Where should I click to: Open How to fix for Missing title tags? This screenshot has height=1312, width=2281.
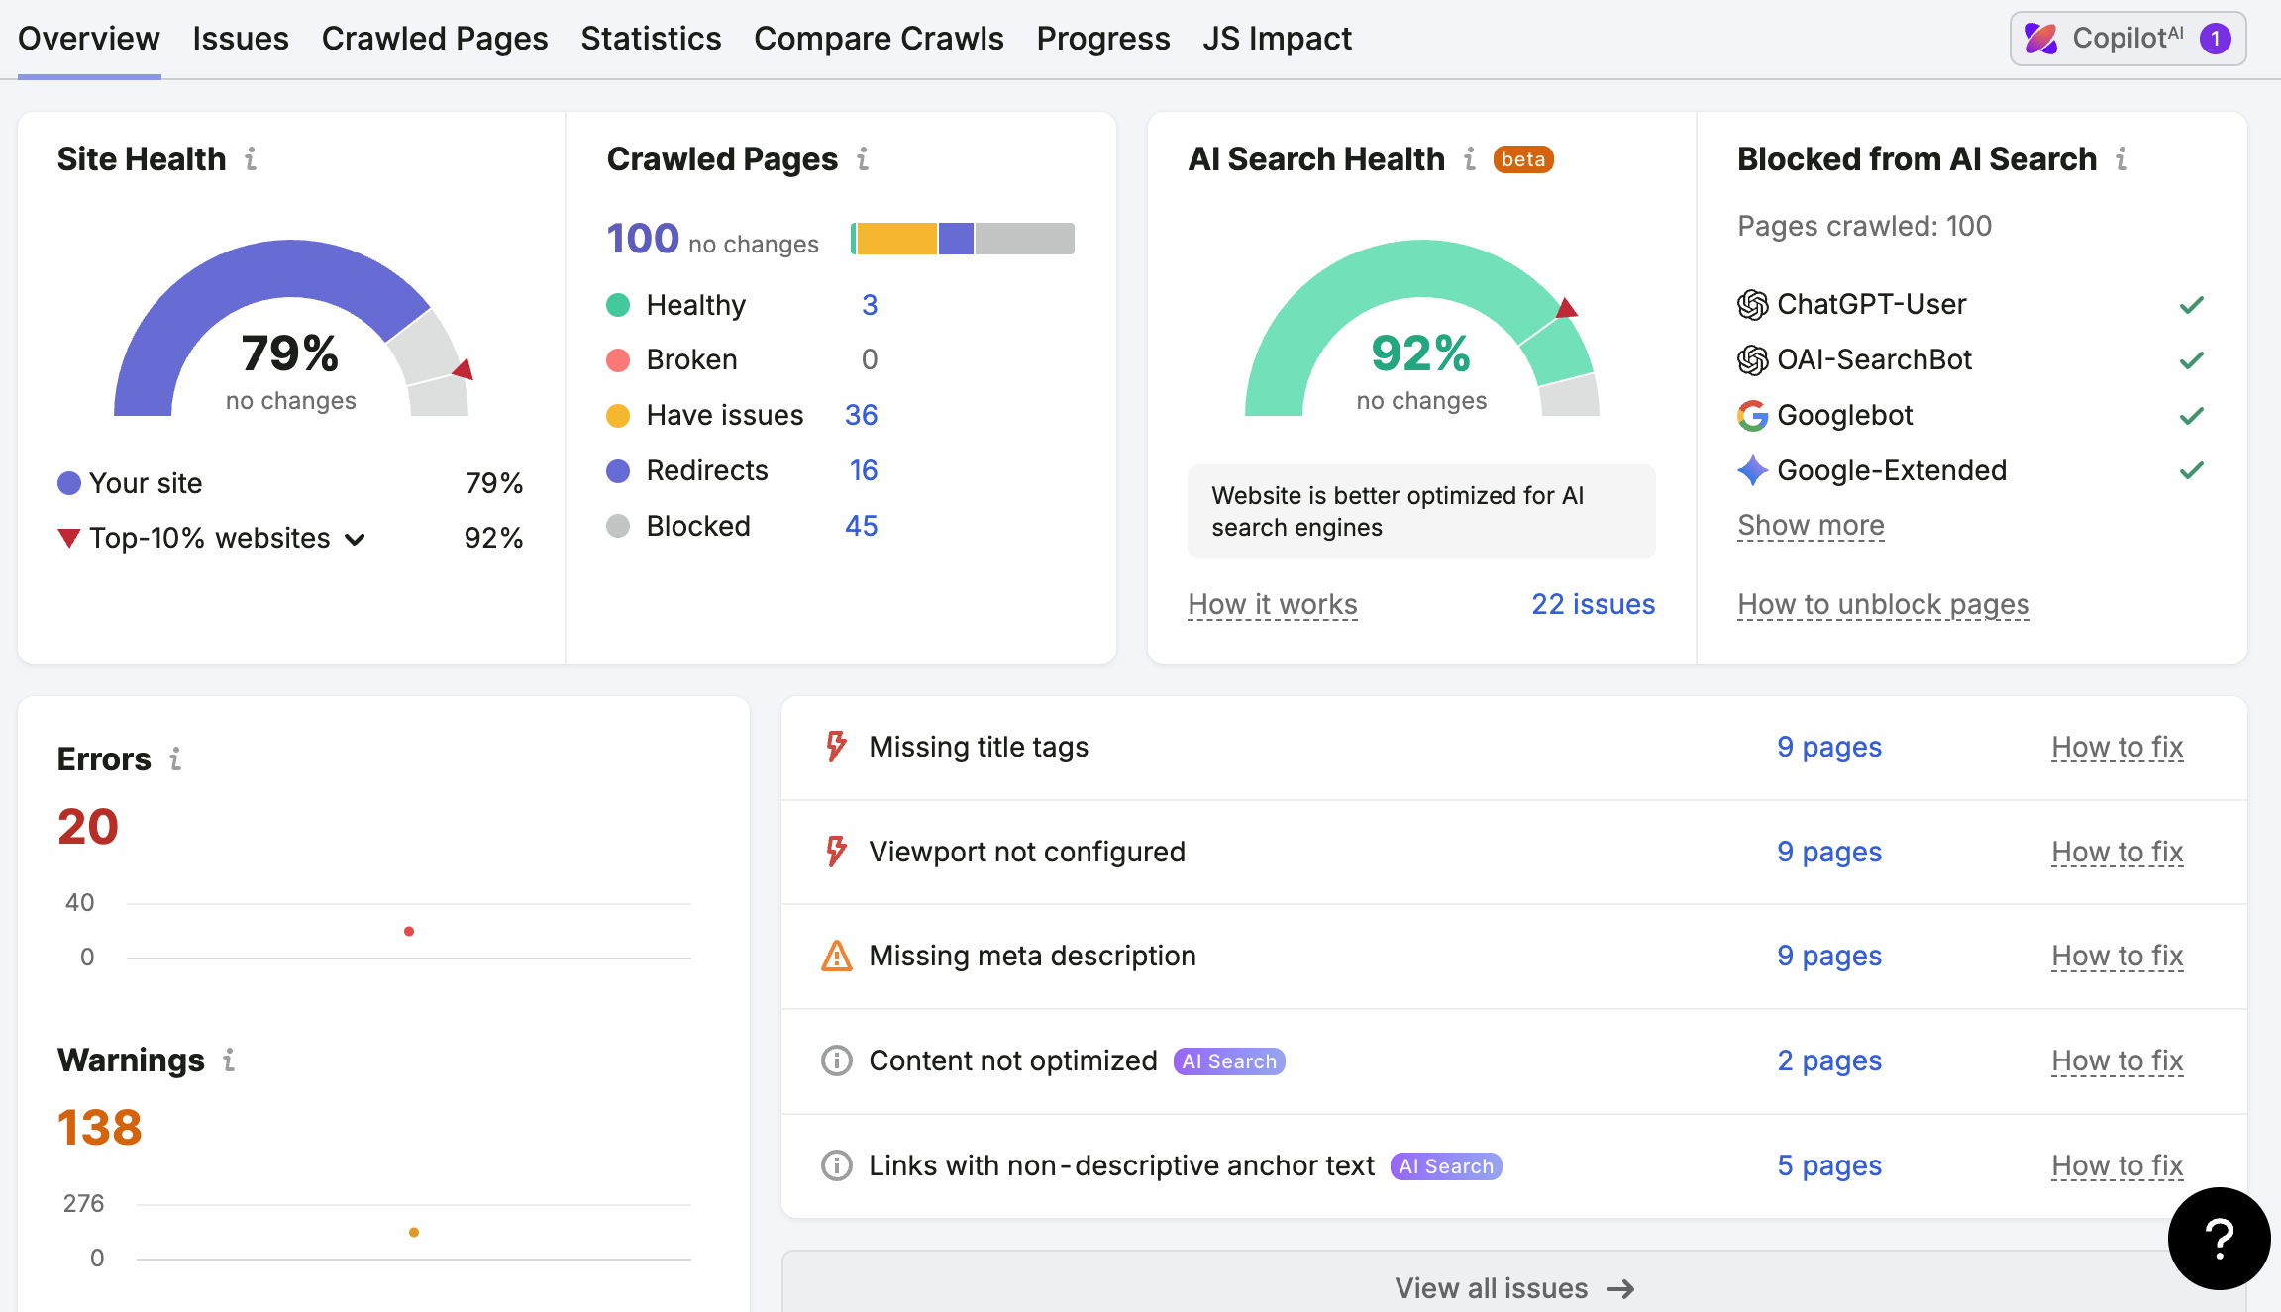click(2118, 747)
